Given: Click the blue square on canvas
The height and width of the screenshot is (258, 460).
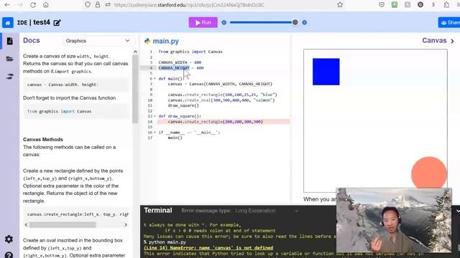Looking at the screenshot, I should pos(326,72).
